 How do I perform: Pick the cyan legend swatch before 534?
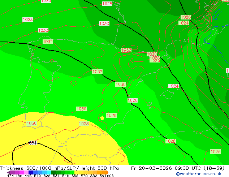[49, 172]
